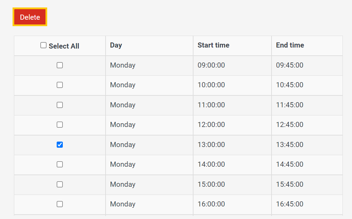Click the Day column header
Screen dimensions: 352x219
tap(116, 45)
